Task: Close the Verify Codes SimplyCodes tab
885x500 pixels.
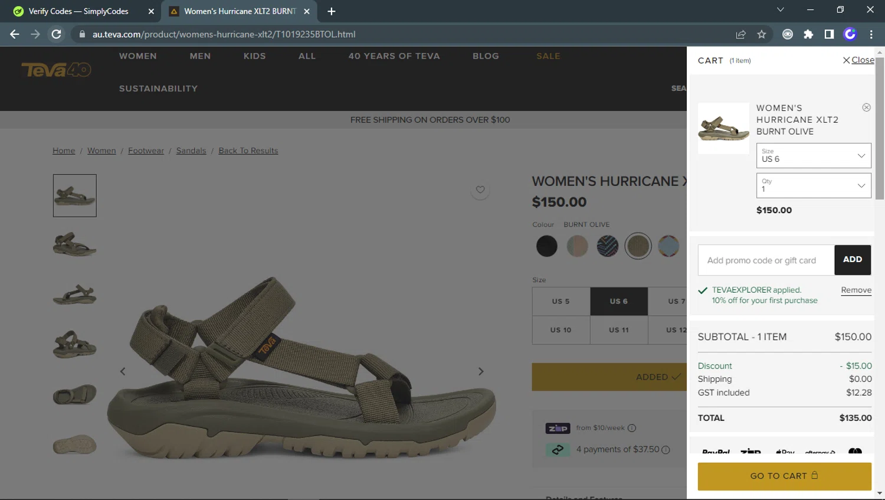Action: coord(151,11)
